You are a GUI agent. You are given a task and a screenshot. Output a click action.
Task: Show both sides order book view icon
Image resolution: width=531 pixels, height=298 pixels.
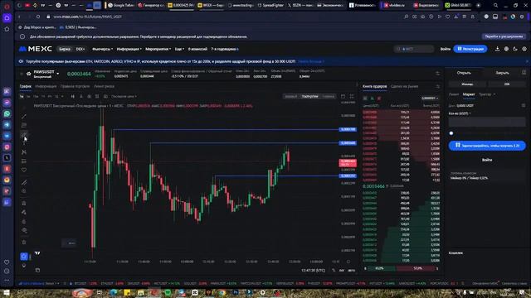(365, 99)
